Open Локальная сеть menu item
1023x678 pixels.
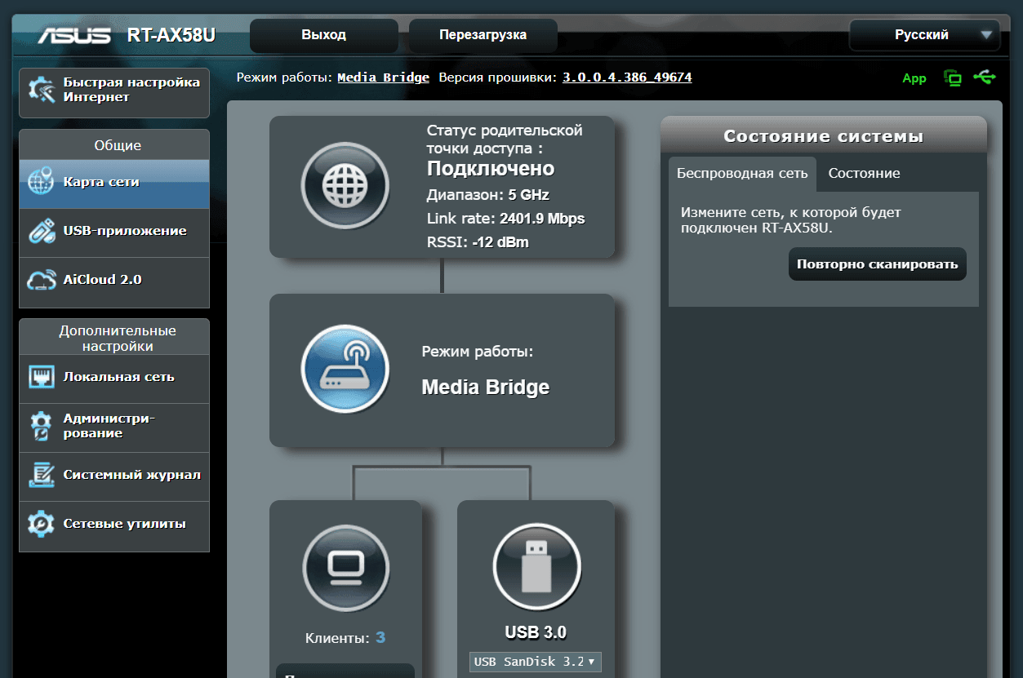point(114,377)
